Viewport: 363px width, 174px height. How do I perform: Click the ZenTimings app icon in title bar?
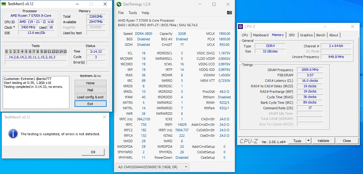[x=119, y=4]
